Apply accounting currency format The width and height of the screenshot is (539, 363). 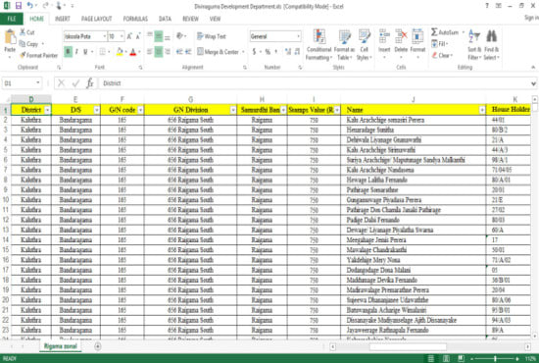tap(254, 52)
